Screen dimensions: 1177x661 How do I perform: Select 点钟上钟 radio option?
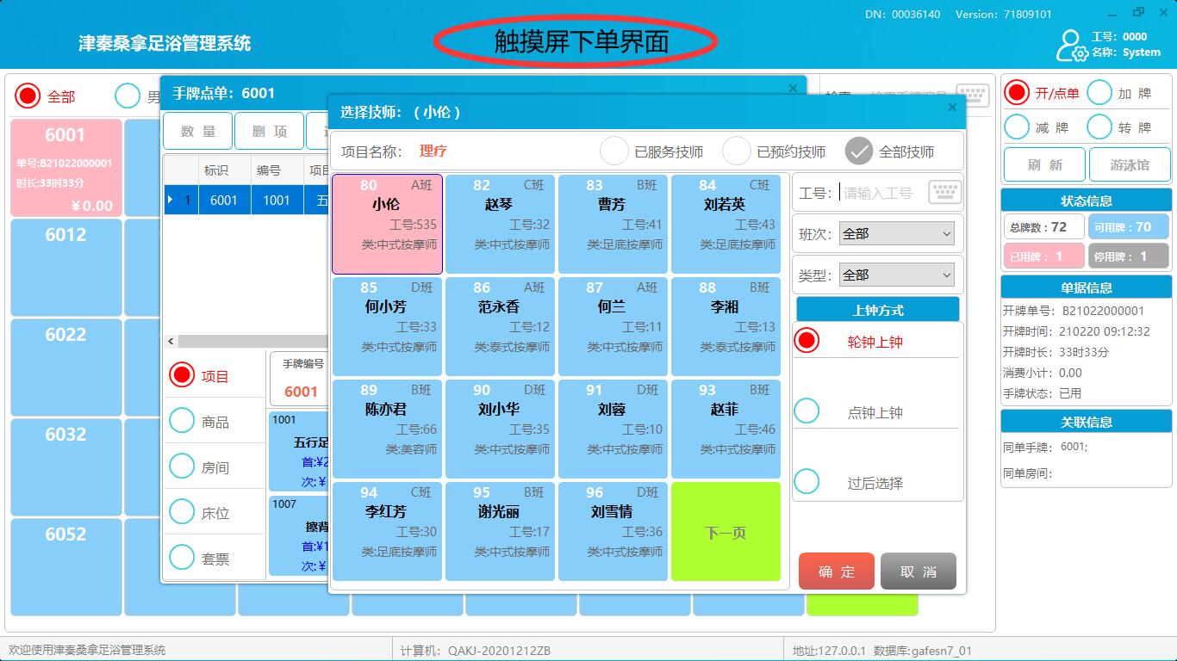click(806, 411)
